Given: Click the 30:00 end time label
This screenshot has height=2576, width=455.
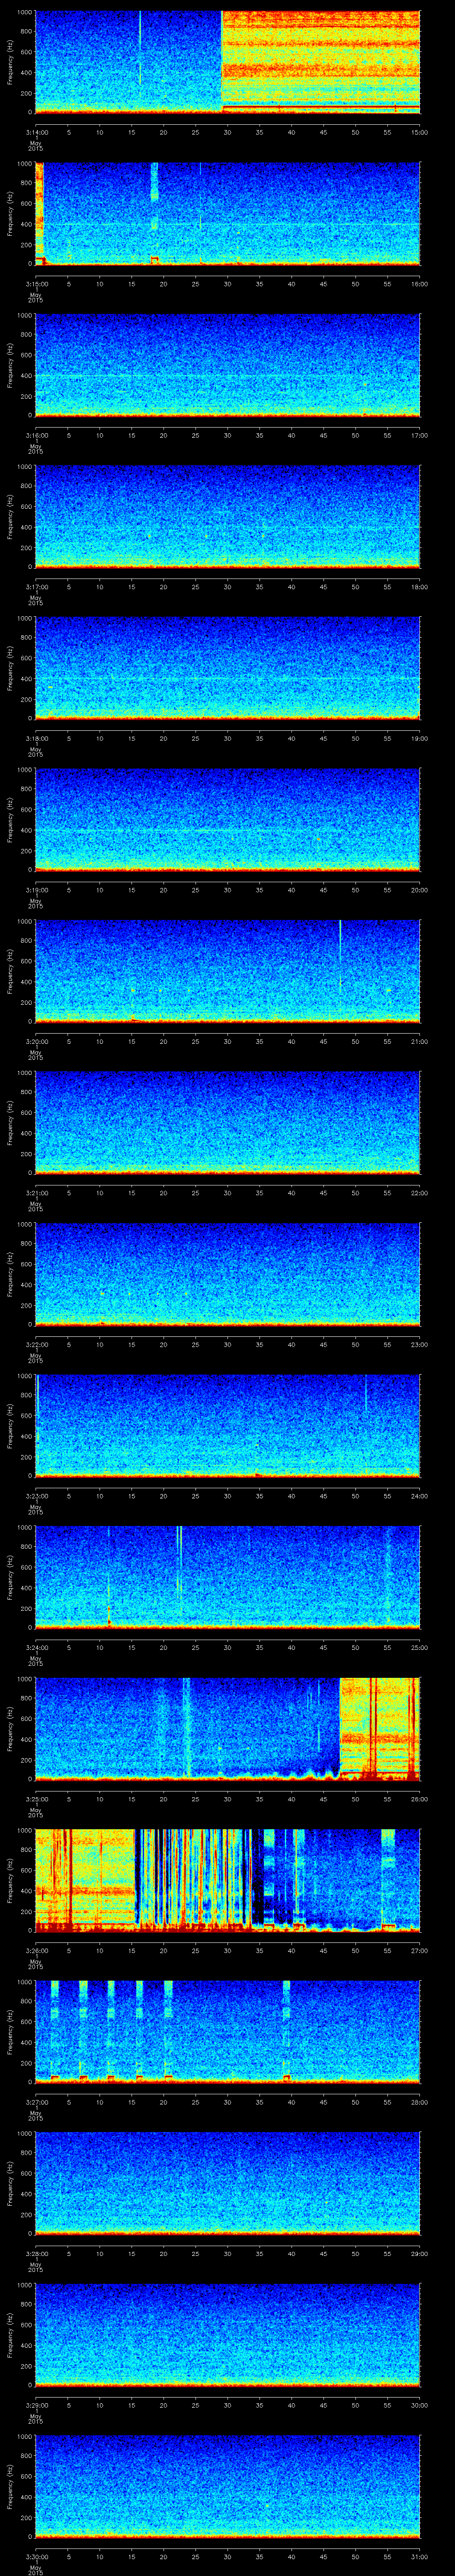Looking at the screenshot, I should point(419,2406).
